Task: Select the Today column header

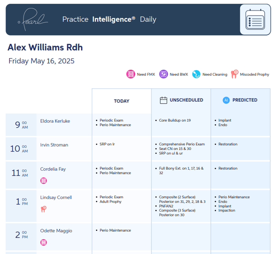Action: click(x=122, y=101)
